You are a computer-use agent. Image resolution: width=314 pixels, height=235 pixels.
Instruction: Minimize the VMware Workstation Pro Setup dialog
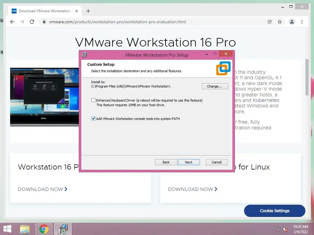click(x=207, y=54)
